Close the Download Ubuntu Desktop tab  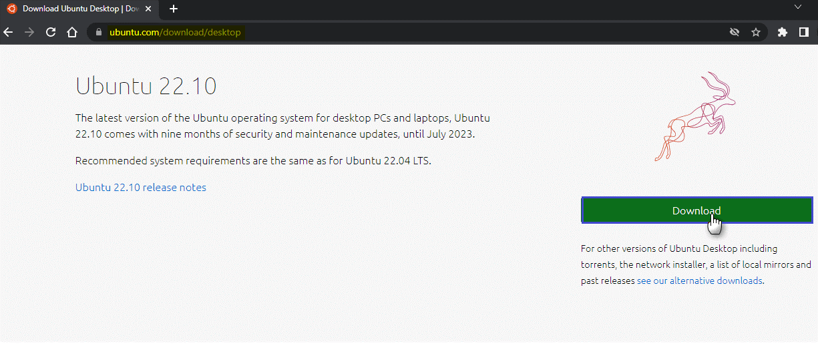[x=149, y=9]
